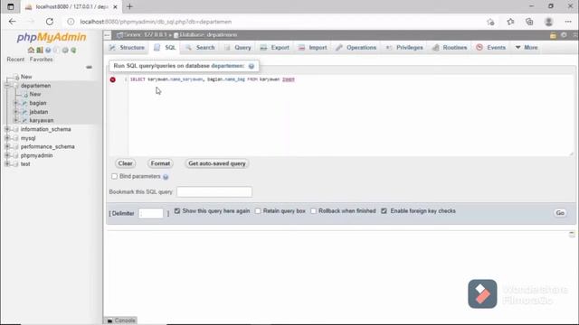Click the phpMyAdmin logo
This screenshot has height=325, width=579.
point(52,37)
